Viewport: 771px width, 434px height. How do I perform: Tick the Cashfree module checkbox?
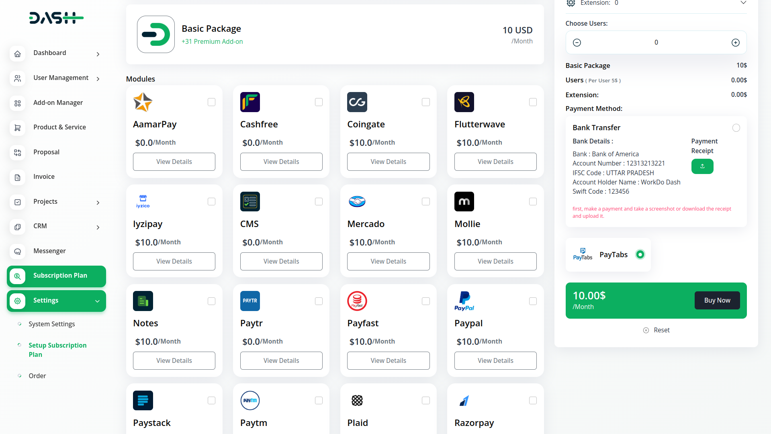pyautogui.click(x=319, y=102)
